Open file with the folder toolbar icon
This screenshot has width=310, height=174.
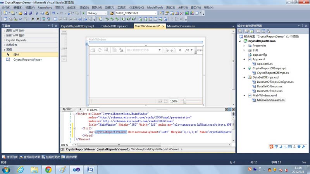point(21,13)
